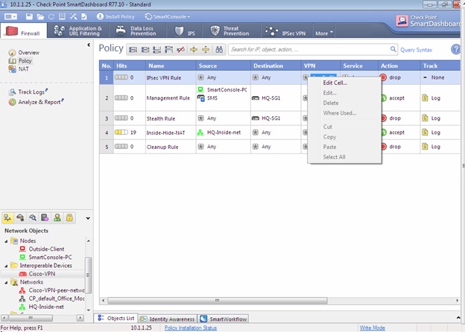
Task: Click the Global Properties grid icon
Action: coord(62,16)
